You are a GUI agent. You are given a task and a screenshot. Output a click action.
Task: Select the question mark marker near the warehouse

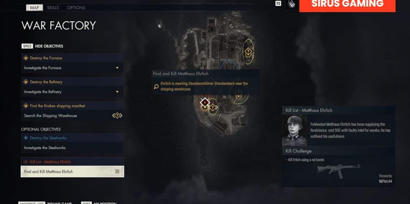pos(213,107)
